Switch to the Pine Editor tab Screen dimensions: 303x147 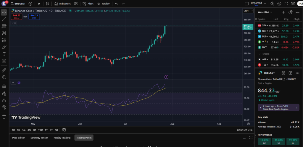(18, 138)
